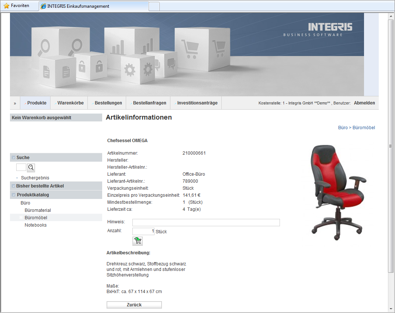Click the supplier article number 789000
Screen dimensions: 395x313
point(190,181)
